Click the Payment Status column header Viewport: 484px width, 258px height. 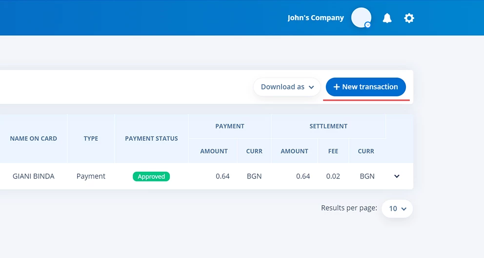[151, 139]
